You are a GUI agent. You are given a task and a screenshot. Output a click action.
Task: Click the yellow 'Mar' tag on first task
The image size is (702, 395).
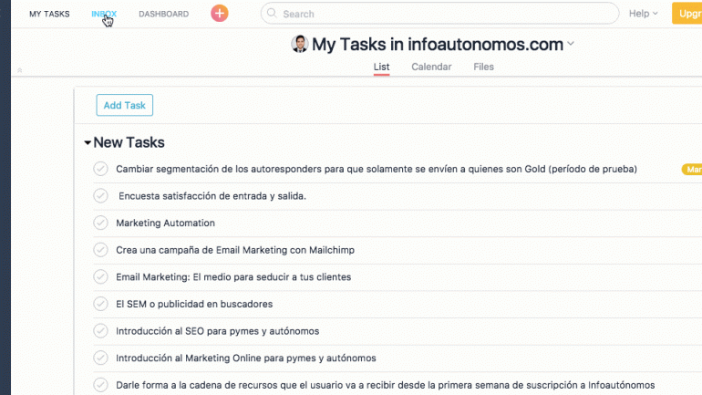pos(692,170)
